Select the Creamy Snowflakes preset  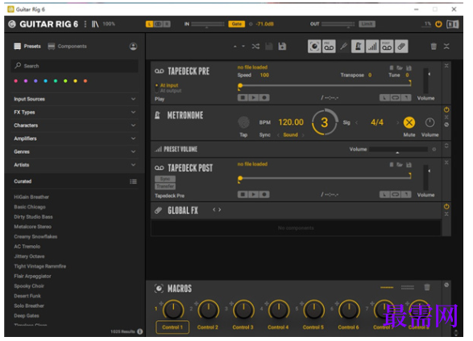(35, 236)
